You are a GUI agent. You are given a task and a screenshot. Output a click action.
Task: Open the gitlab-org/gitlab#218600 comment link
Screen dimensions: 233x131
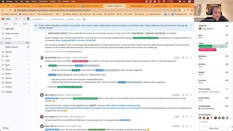76,40
